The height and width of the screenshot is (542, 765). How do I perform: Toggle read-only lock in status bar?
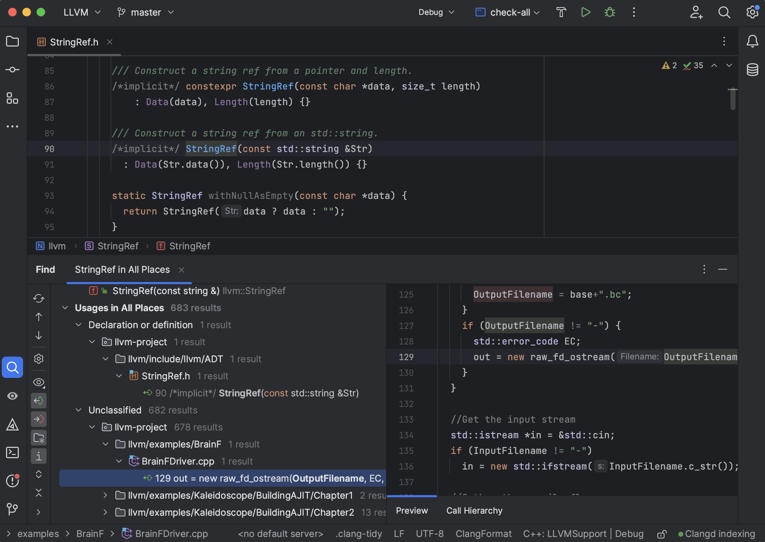(662, 534)
